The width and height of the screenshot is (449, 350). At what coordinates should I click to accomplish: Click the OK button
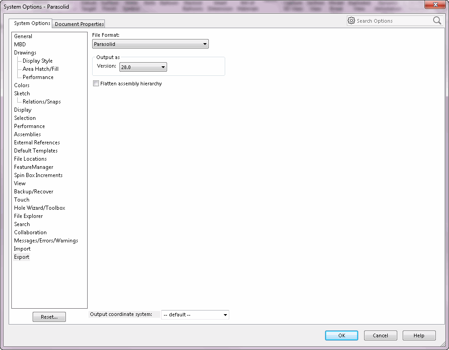tap(341, 335)
